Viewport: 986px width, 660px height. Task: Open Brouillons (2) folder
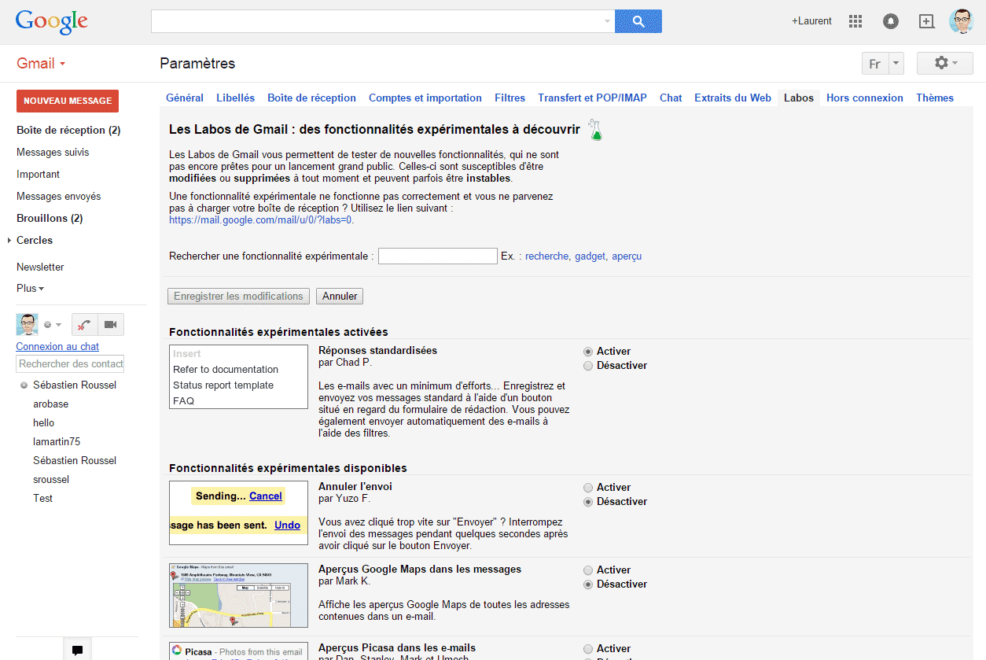[50, 219]
